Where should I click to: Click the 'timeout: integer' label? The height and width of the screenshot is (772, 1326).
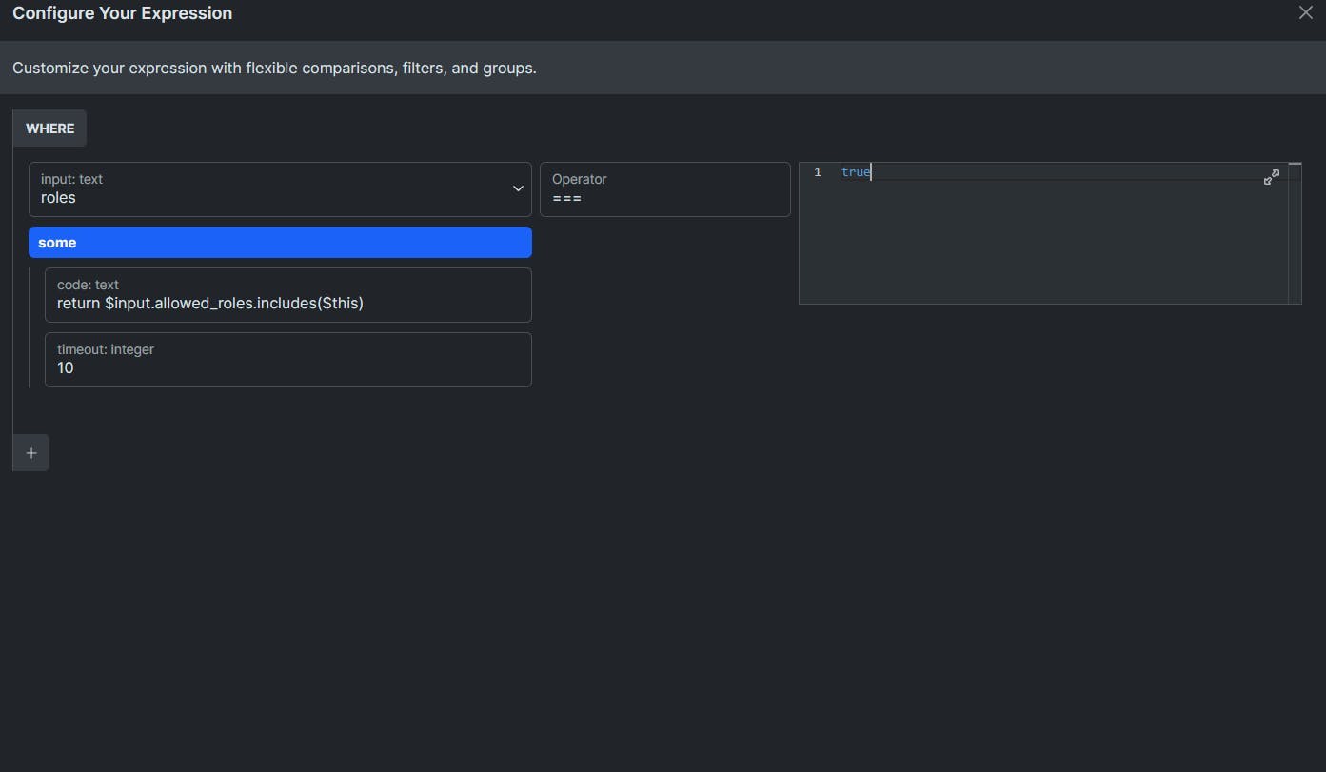[x=105, y=349]
